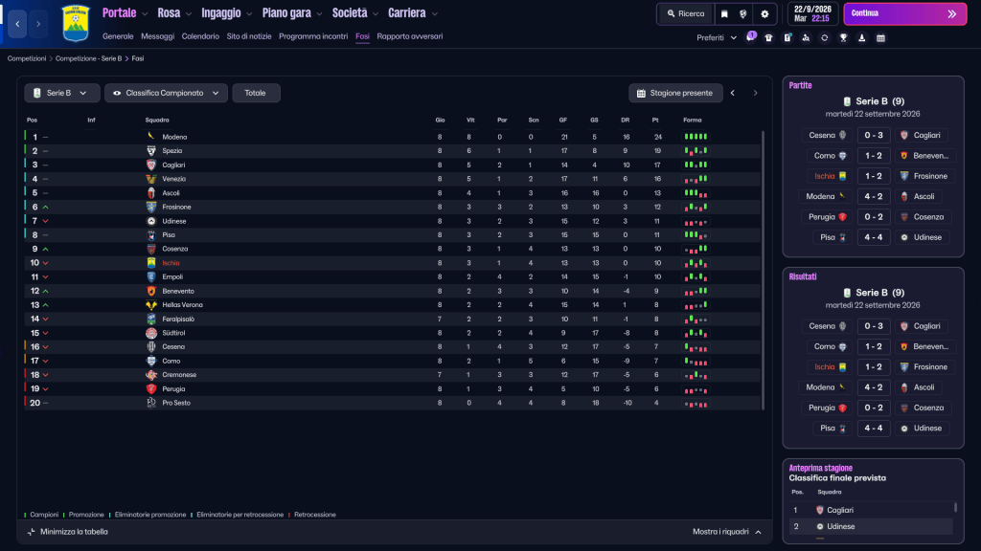Screen dimensions: 981x551
Task: Expand the Preferiti favorites dropdown
Action: pos(717,37)
